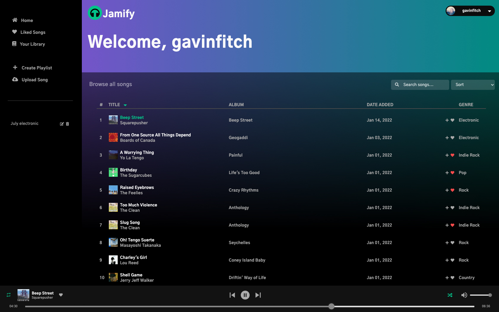Click the Your Library book icon
499x312 pixels.
[x=14, y=44]
